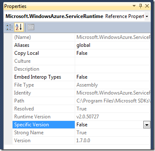Click the Specific Version value False
The image size is (155, 151).
click(82, 125)
